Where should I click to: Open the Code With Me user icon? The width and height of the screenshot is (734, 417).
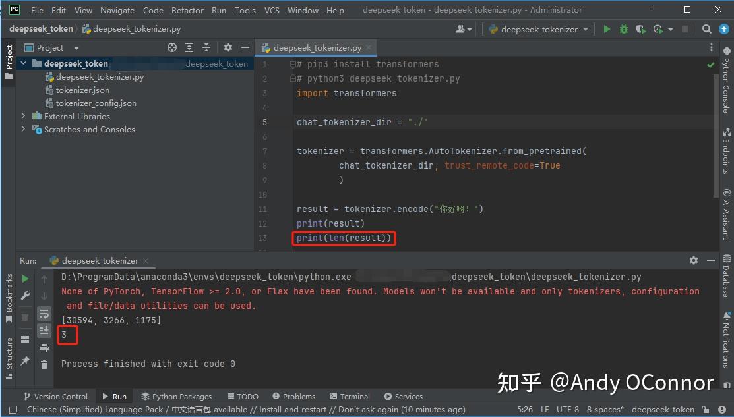coord(463,29)
